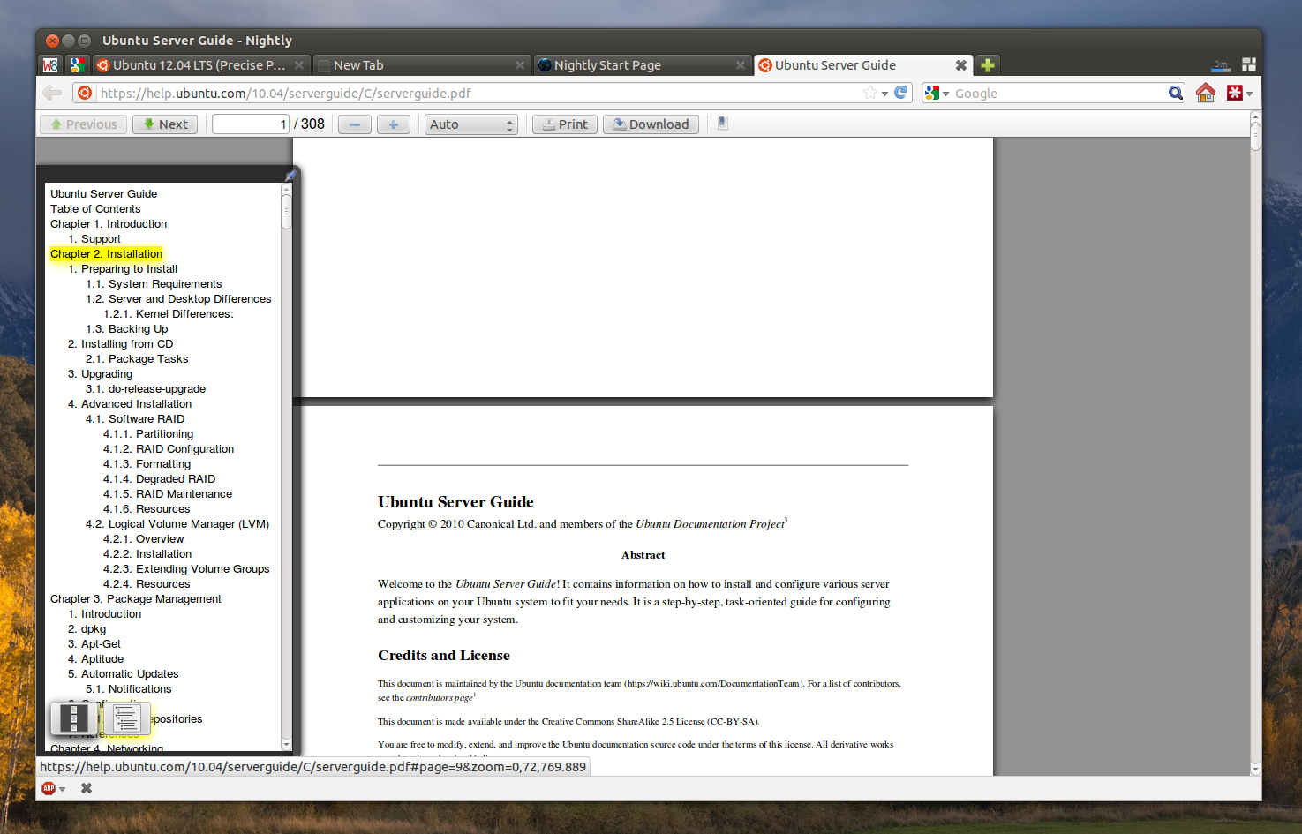Screen dimensions: 1302x834
Task: Switch to the Nightly Start Page tab
Action: point(643,65)
